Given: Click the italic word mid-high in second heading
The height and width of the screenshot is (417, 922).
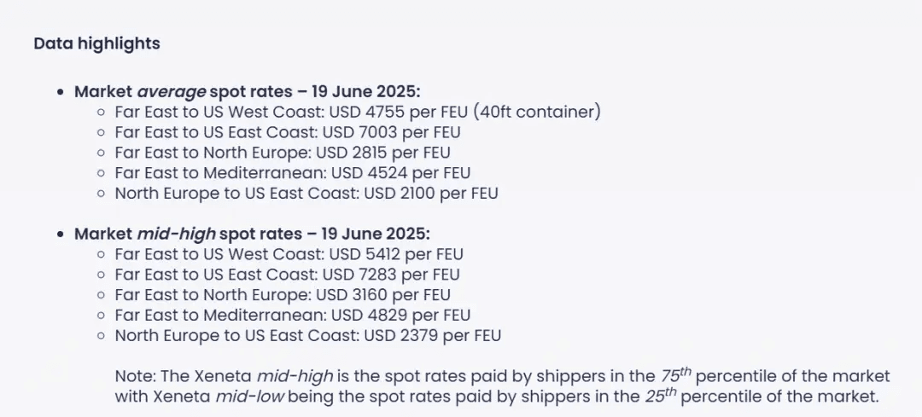Looking at the screenshot, I should [177, 234].
